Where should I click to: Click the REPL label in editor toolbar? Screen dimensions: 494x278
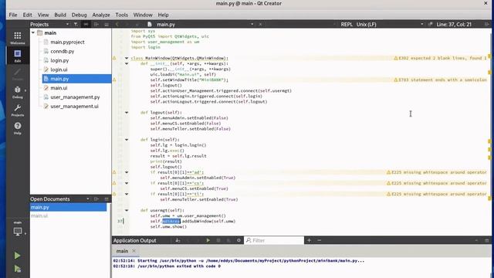347,24
